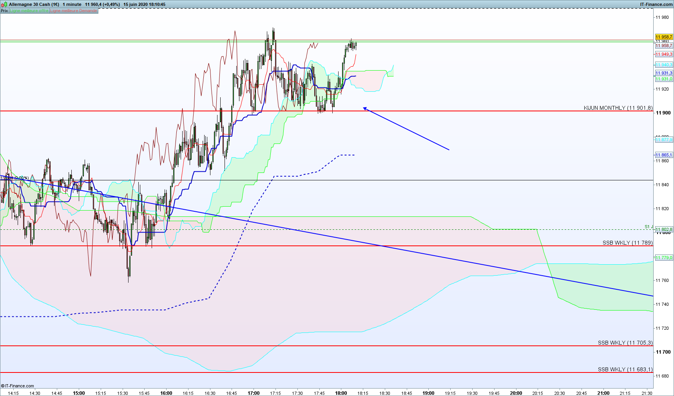This screenshot has width=674, height=396.
Task: Click the S1 J pivot label
Action: (649, 227)
